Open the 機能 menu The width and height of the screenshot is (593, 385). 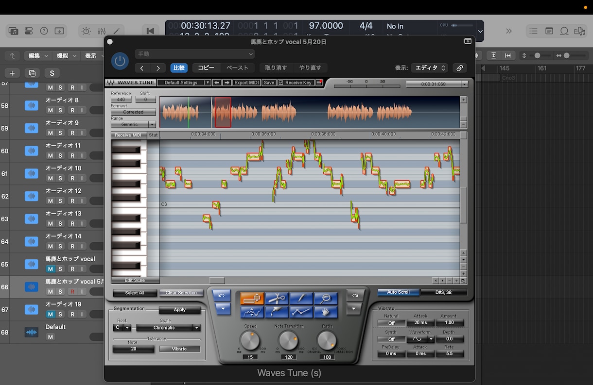[x=65, y=56]
